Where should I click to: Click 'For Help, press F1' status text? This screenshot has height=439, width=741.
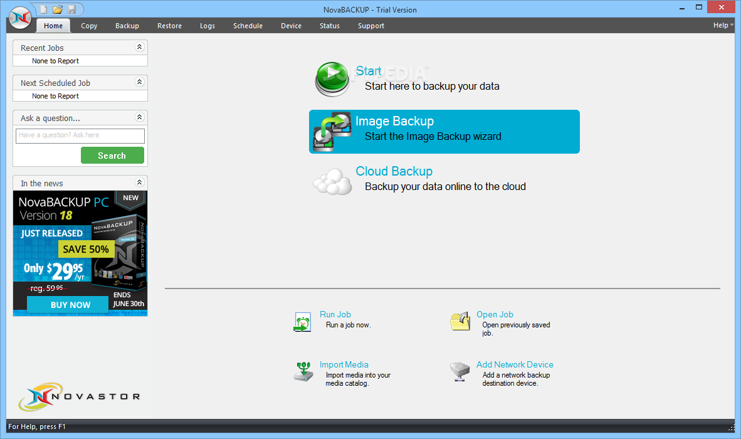click(37, 426)
